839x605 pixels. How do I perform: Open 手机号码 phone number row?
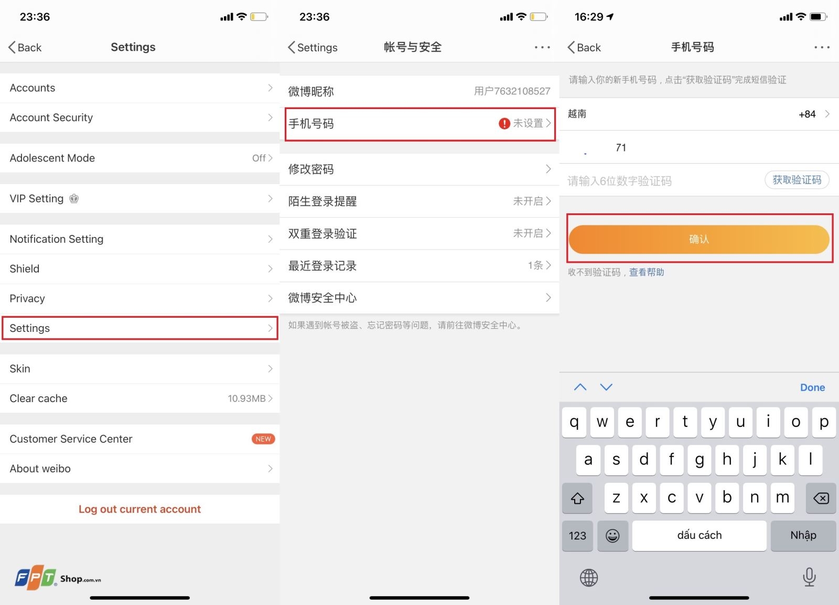419,124
